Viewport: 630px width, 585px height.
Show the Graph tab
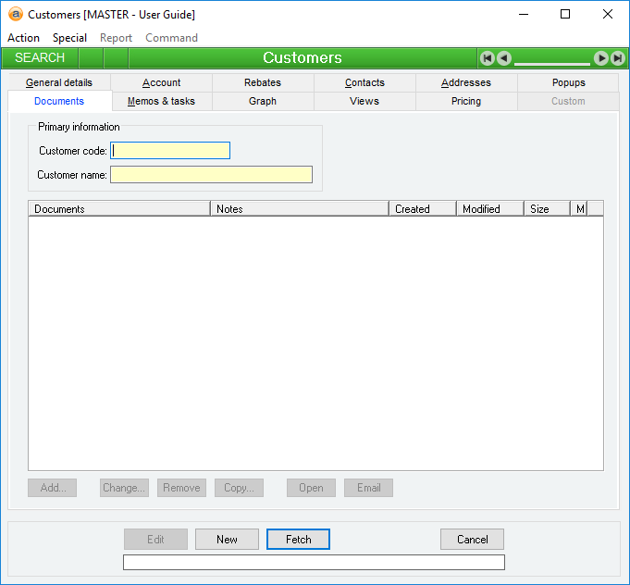(263, 101)
